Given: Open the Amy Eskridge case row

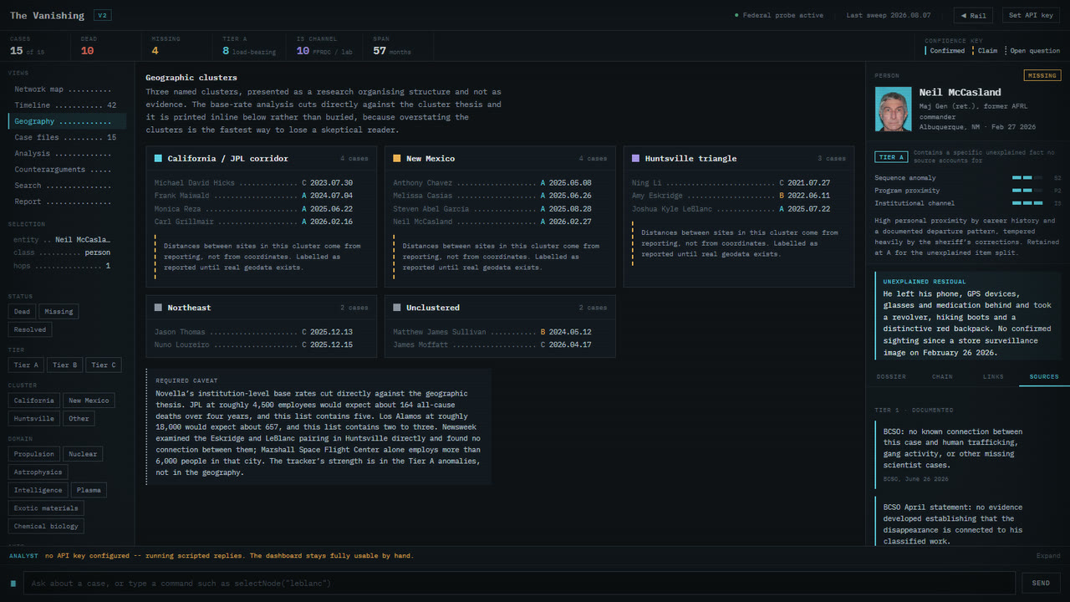Looking at the screenshot, I should pyautogui.click(x=731, y=196).
